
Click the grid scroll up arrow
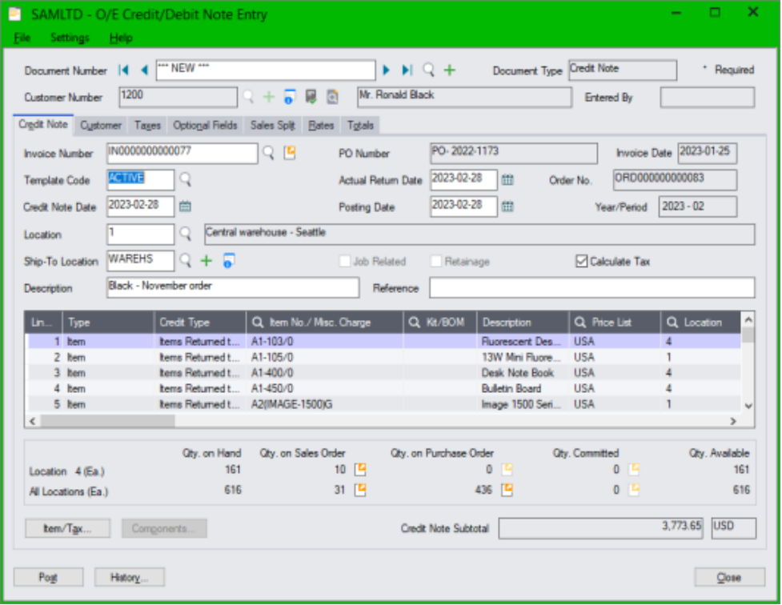(x=748, y=319)
